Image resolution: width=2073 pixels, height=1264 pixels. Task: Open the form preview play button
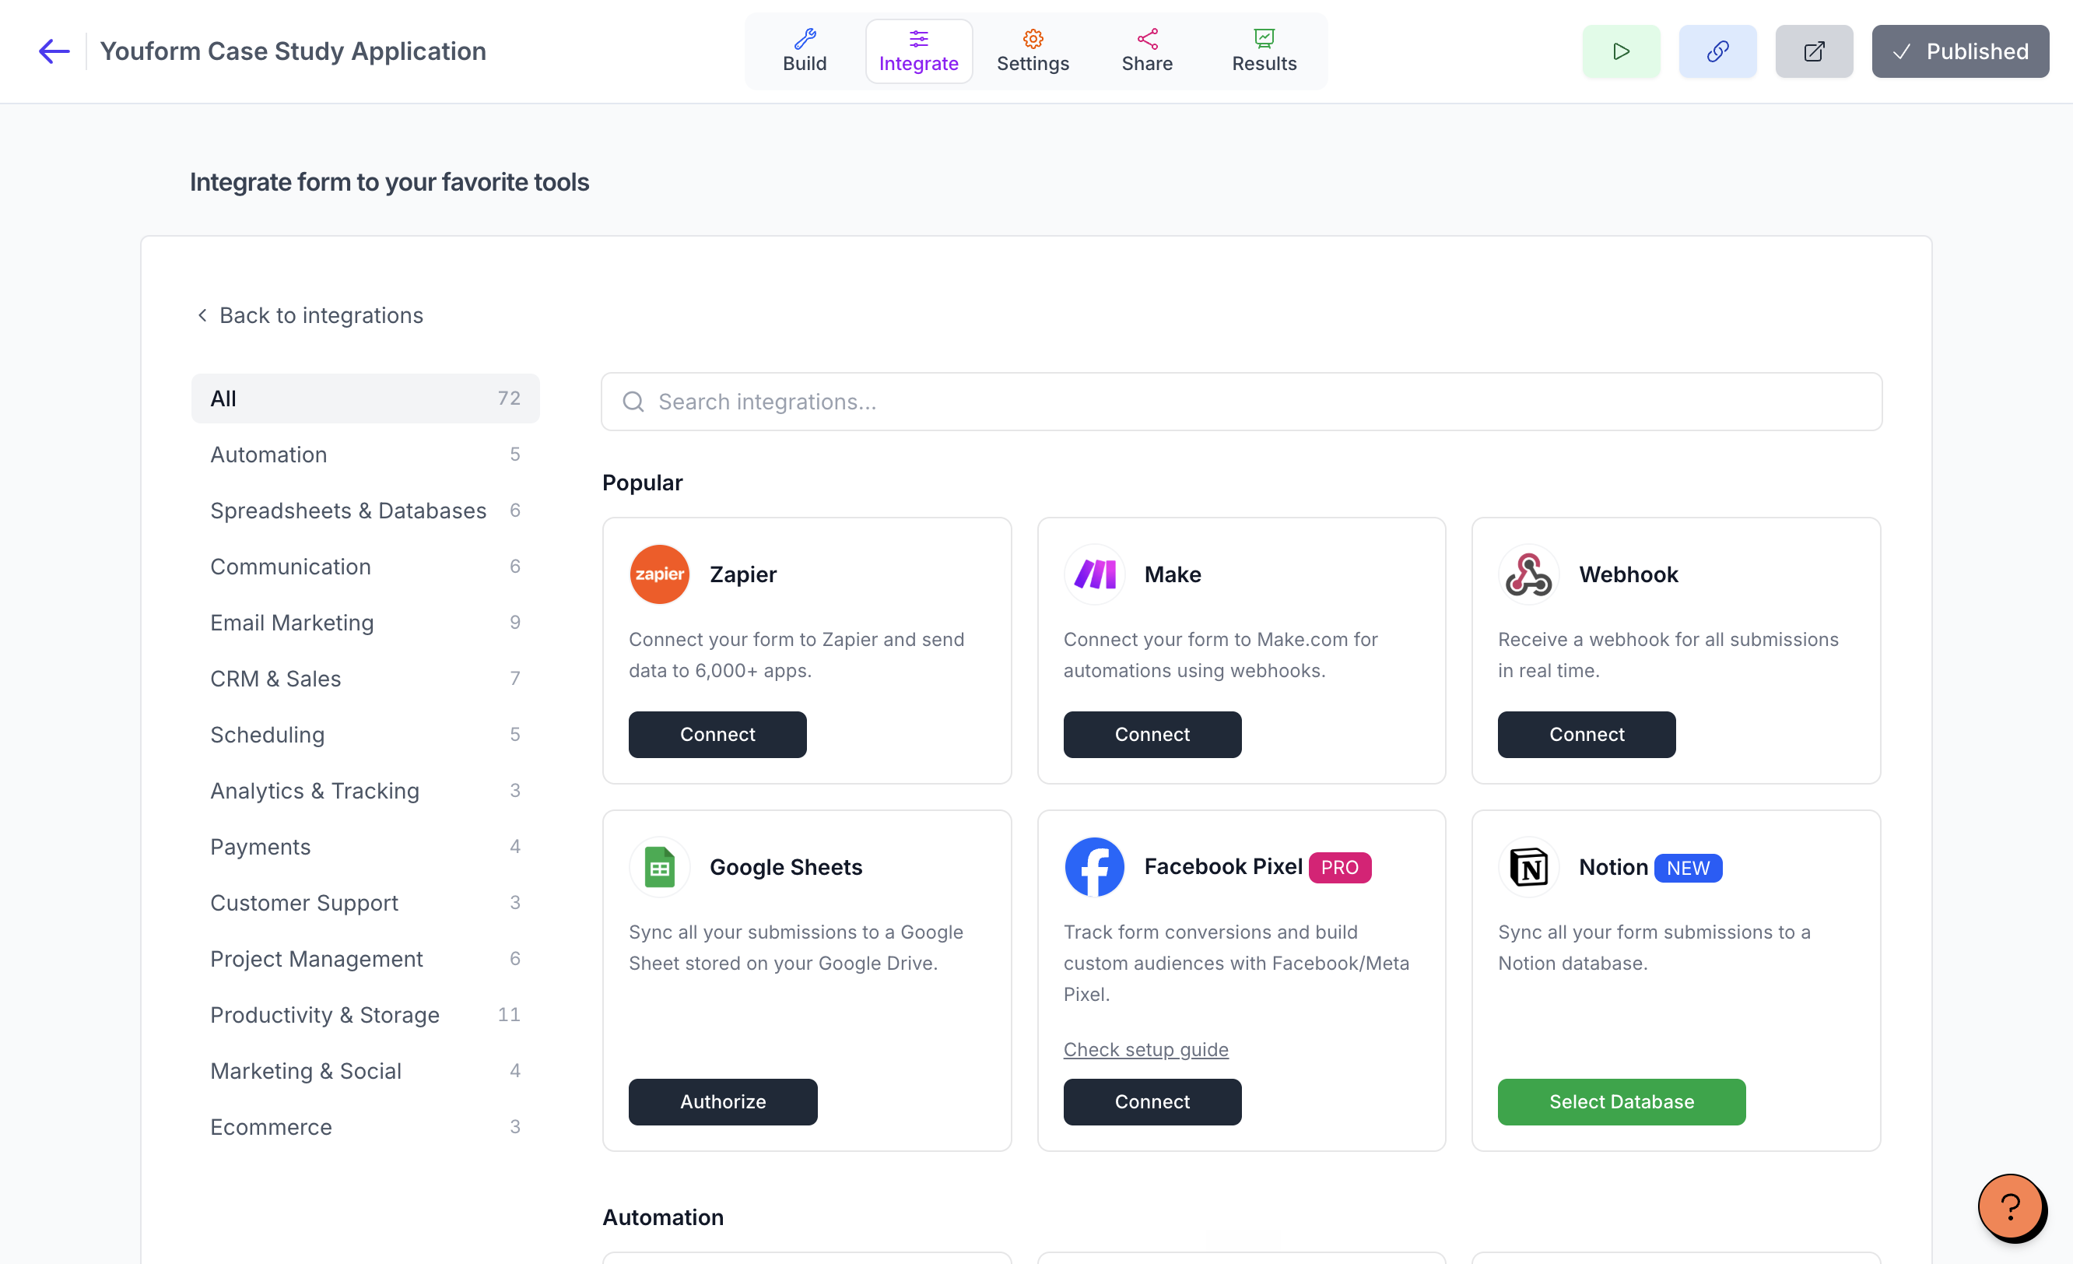[x=1620, y=51]
